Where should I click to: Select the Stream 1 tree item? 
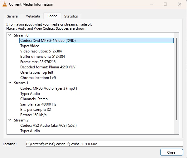click(21, 83)
